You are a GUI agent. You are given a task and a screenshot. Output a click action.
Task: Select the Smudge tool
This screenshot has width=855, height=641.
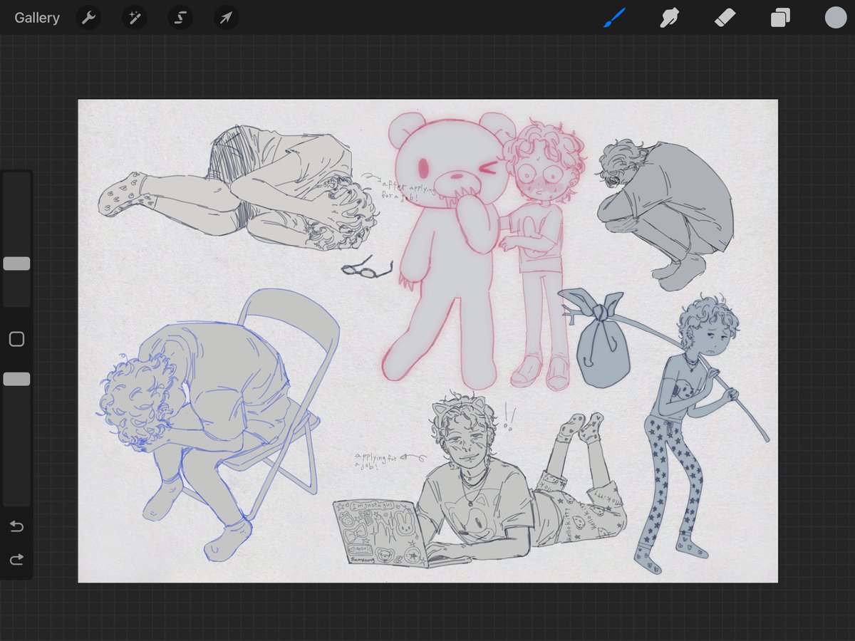(669, 18)
